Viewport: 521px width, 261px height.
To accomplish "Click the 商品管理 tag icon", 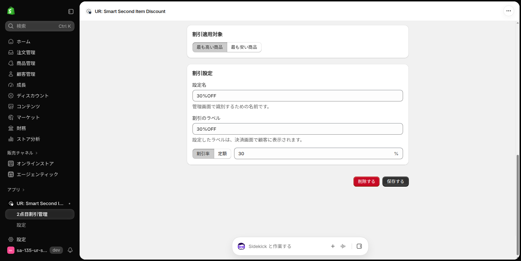I will 11,63.
